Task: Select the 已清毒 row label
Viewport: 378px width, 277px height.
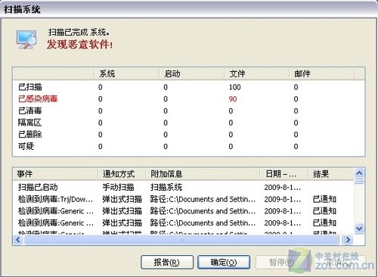Action: pos(30,110)
